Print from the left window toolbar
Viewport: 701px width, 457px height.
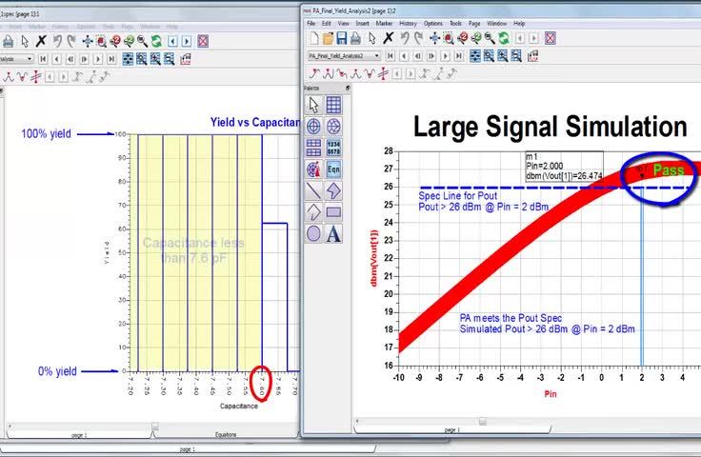[x=8, y=42]
